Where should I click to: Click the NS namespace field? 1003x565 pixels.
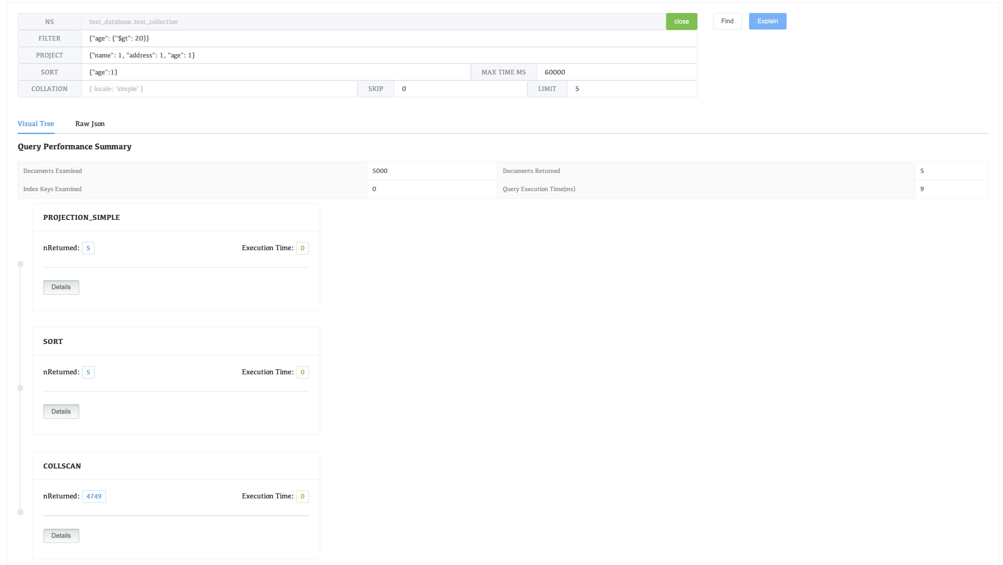(373, 22)
